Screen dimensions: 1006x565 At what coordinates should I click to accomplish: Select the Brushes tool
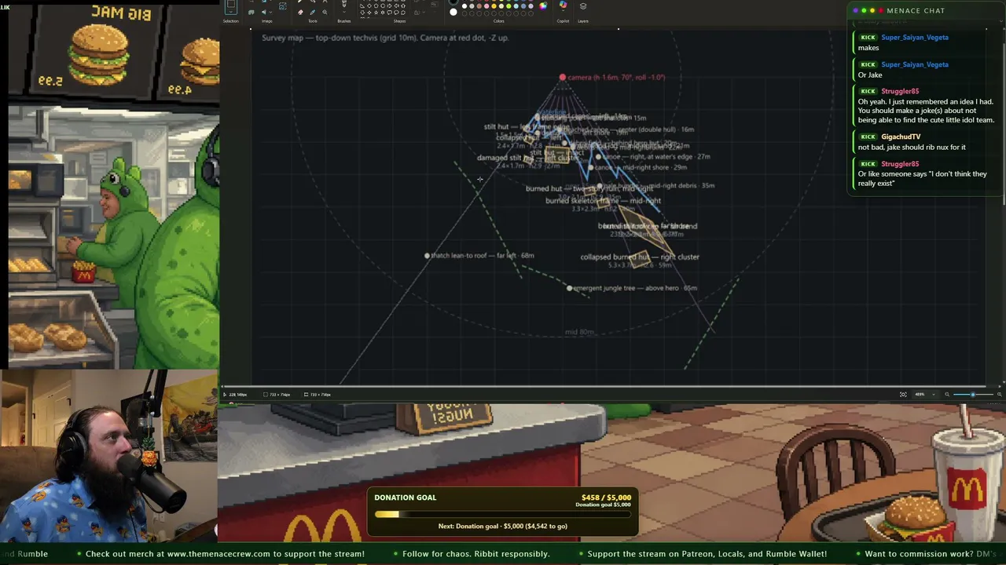click(343, 4)
